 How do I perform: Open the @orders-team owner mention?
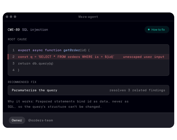tap(41, 120)
